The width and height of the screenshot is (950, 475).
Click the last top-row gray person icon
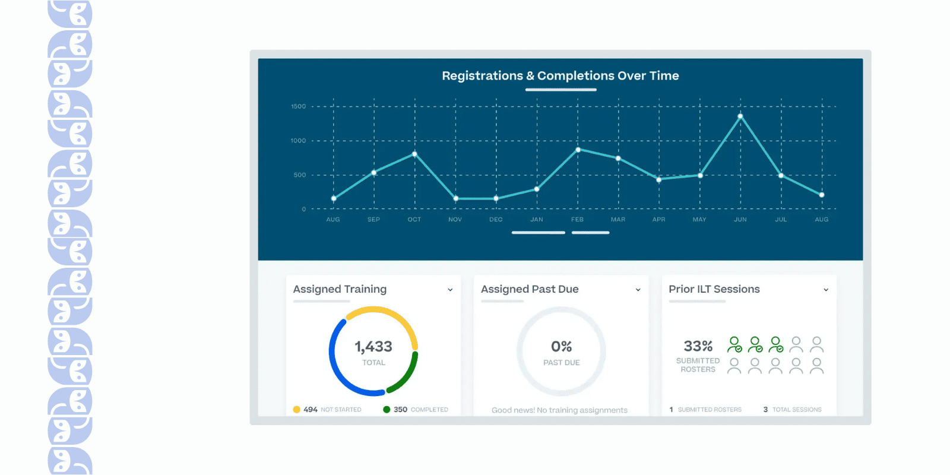(817, 344)
